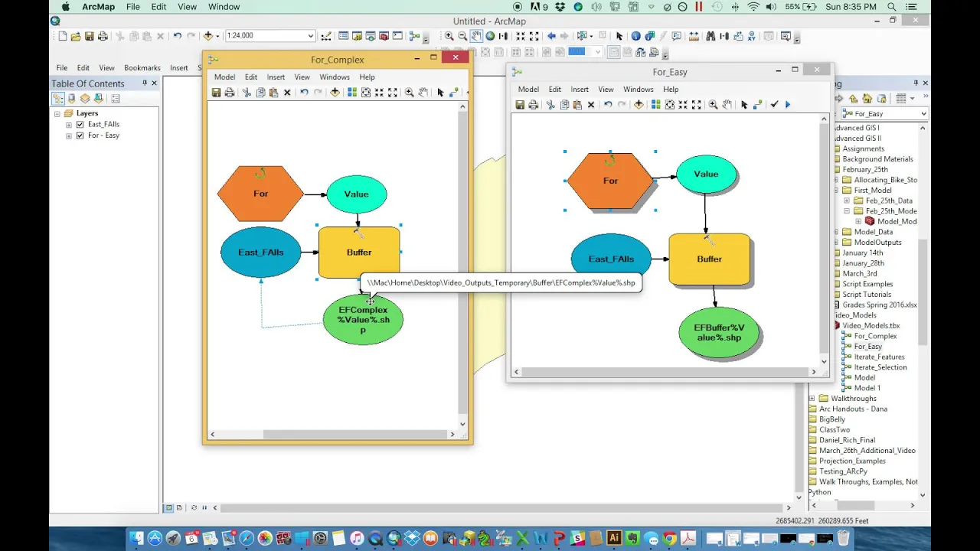Select EFBuffer%Value%.shp output in For_Easy
980x551 pixels.
(x=718, y=332)
